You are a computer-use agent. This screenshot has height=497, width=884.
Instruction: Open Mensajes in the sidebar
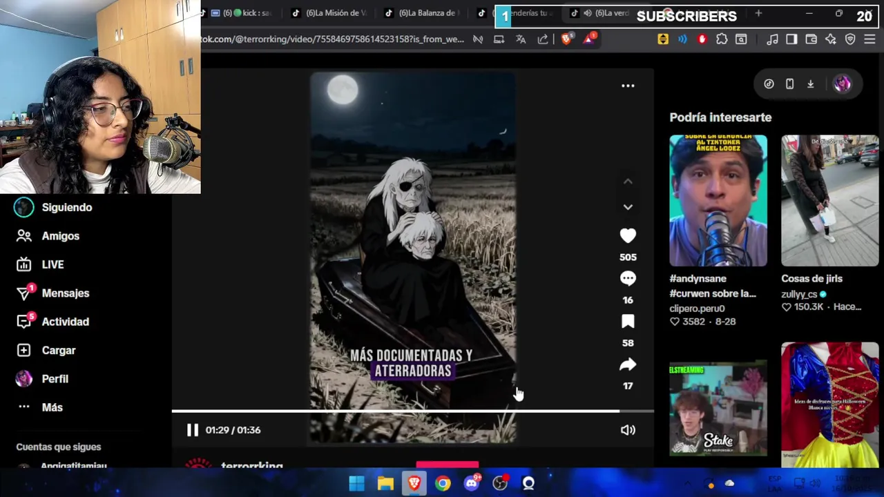click(x=65, y=293)
